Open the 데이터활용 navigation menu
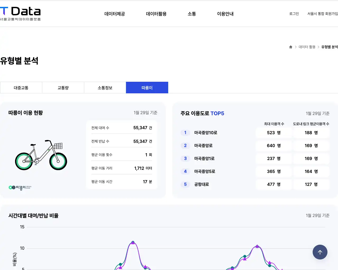The image size is (338, 270). (x=156, y=14)
